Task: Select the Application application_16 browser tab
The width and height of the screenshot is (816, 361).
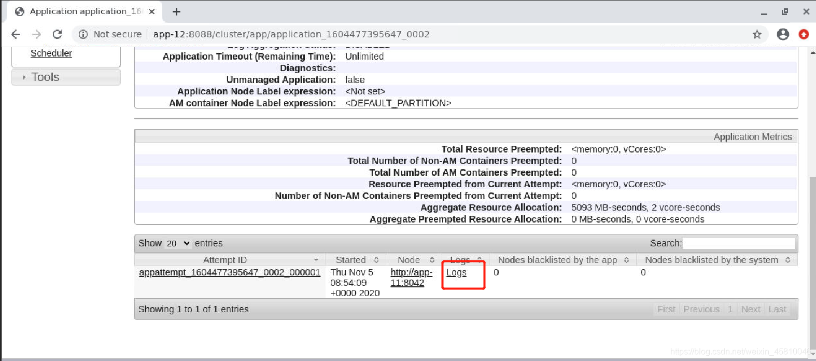Action: 85,11
